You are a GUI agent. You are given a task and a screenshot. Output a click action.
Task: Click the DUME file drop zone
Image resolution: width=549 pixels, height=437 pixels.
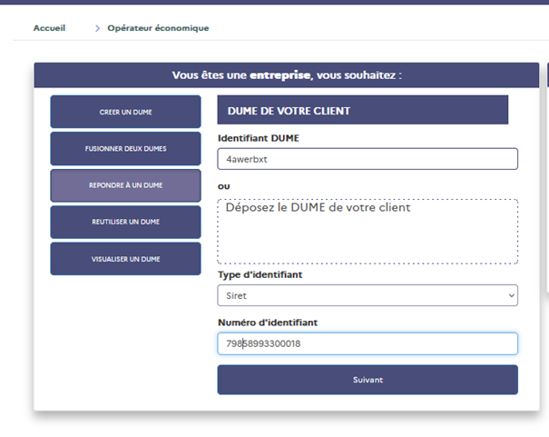tap(368, 232)
